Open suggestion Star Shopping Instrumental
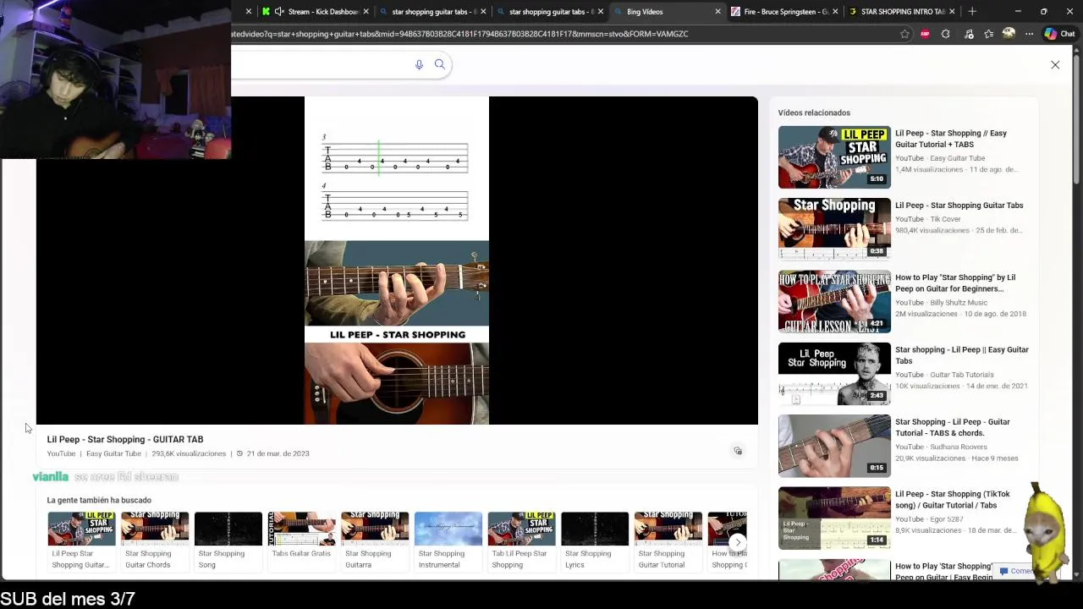The height and width of the screenshot is (609, 1083). coord(448,541)
